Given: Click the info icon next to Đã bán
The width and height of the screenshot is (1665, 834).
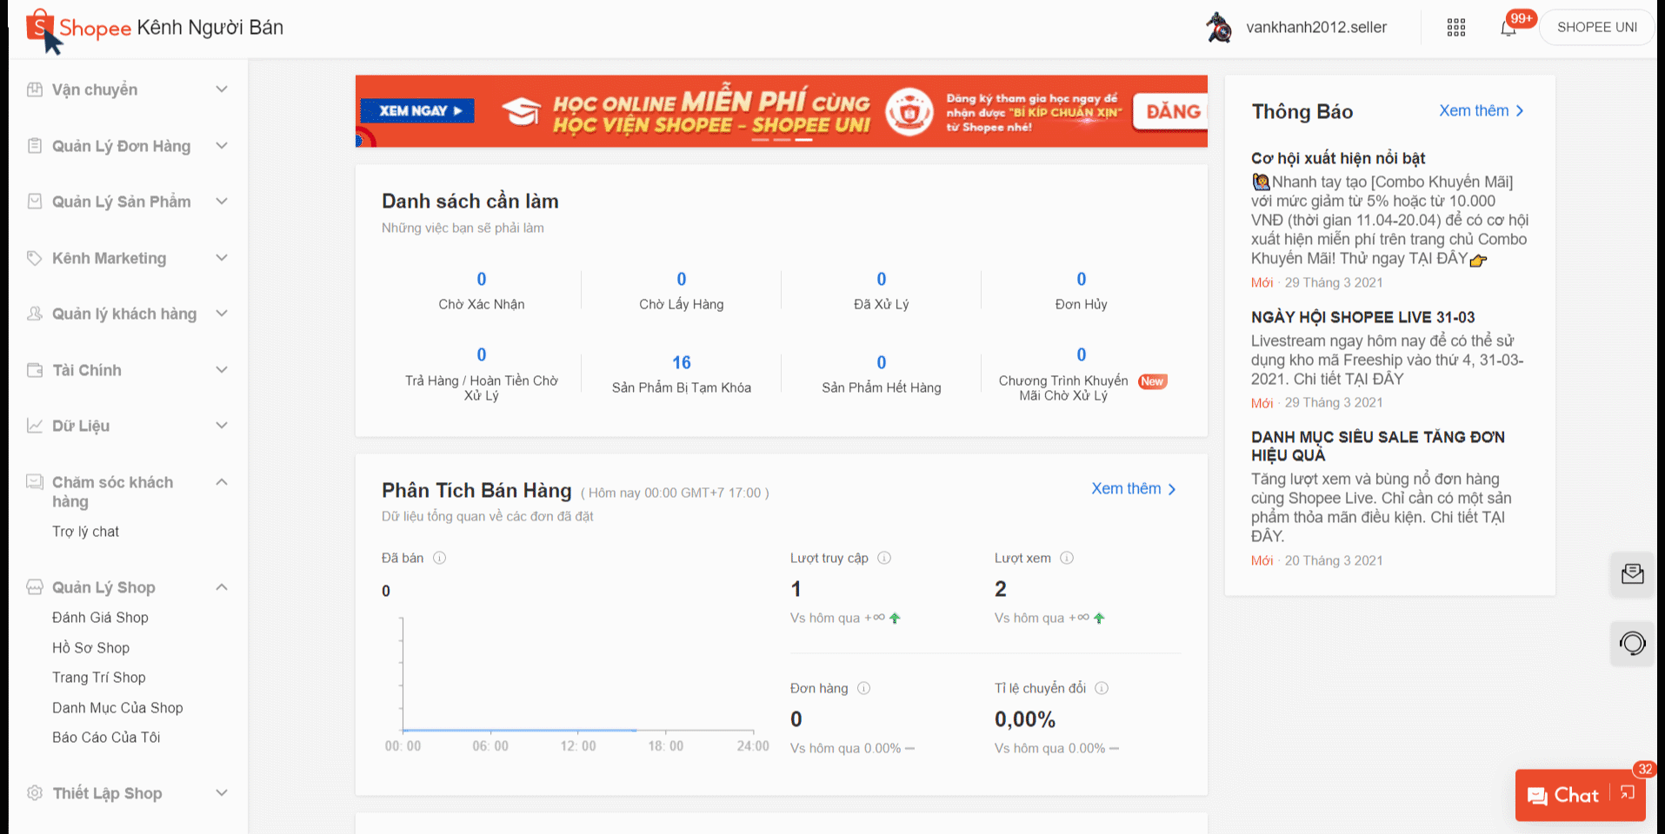Looking at the screenshot, I should coord(440,558).
